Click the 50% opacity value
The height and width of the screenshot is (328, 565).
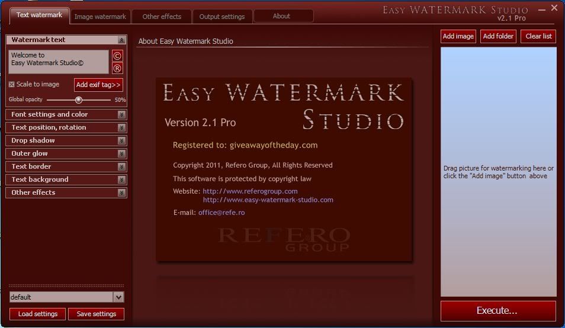click(x=120, y=99)
